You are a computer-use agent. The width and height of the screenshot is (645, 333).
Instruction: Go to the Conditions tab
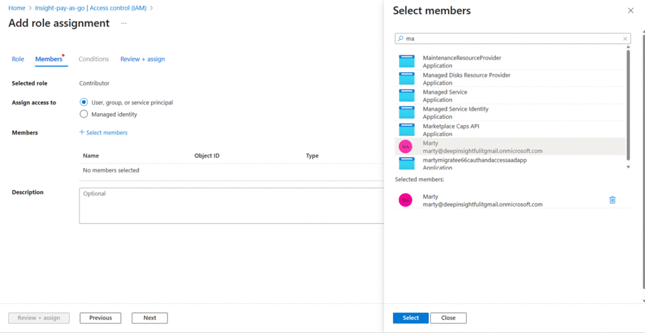(x=94, y=59)
